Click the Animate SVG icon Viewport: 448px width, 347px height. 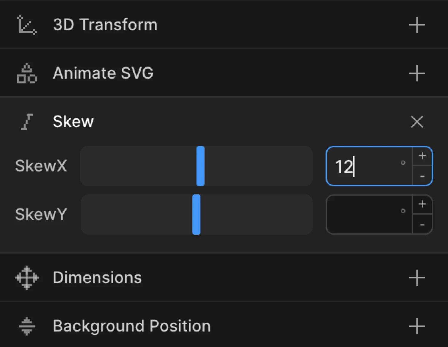point(26,73)
